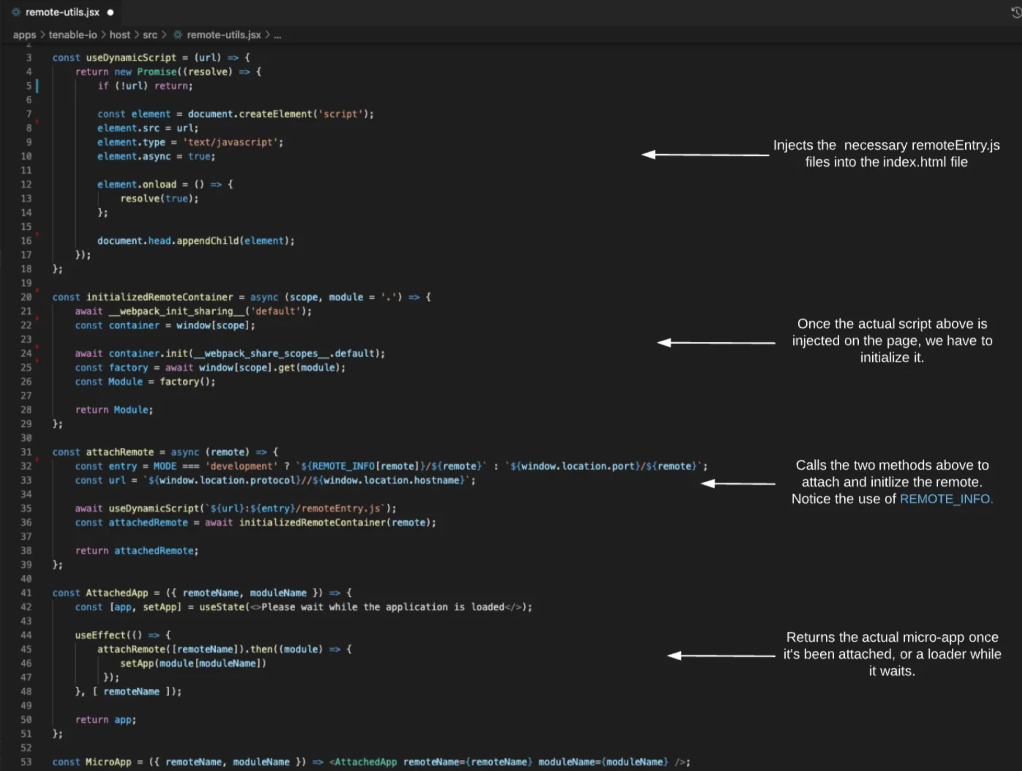This screenshot has height=771, width=1022.
Task: Click the breadcrumb file icon before remote-utils.jsx
Action: (x=178, y=35)
